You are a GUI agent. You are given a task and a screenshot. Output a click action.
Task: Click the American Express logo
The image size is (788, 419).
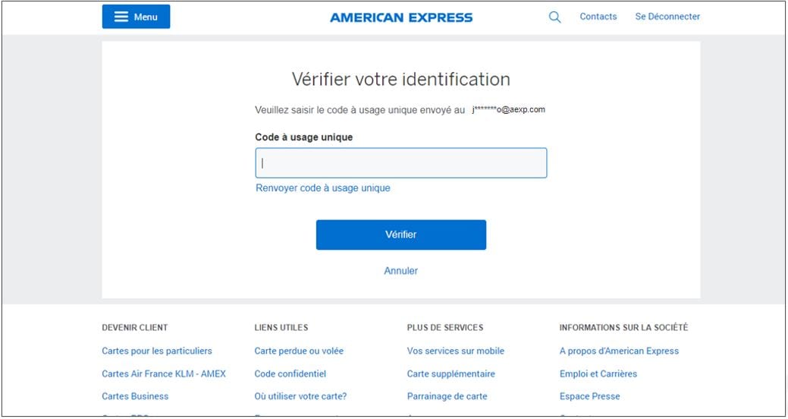click(400, 17)
